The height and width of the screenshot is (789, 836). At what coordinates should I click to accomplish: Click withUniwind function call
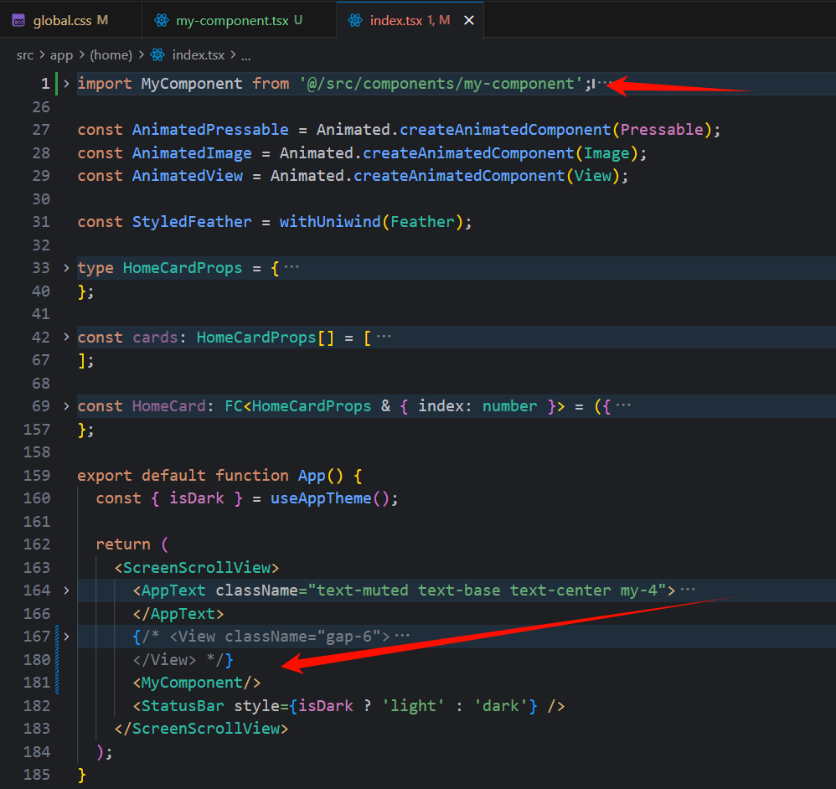click(330, 222)
